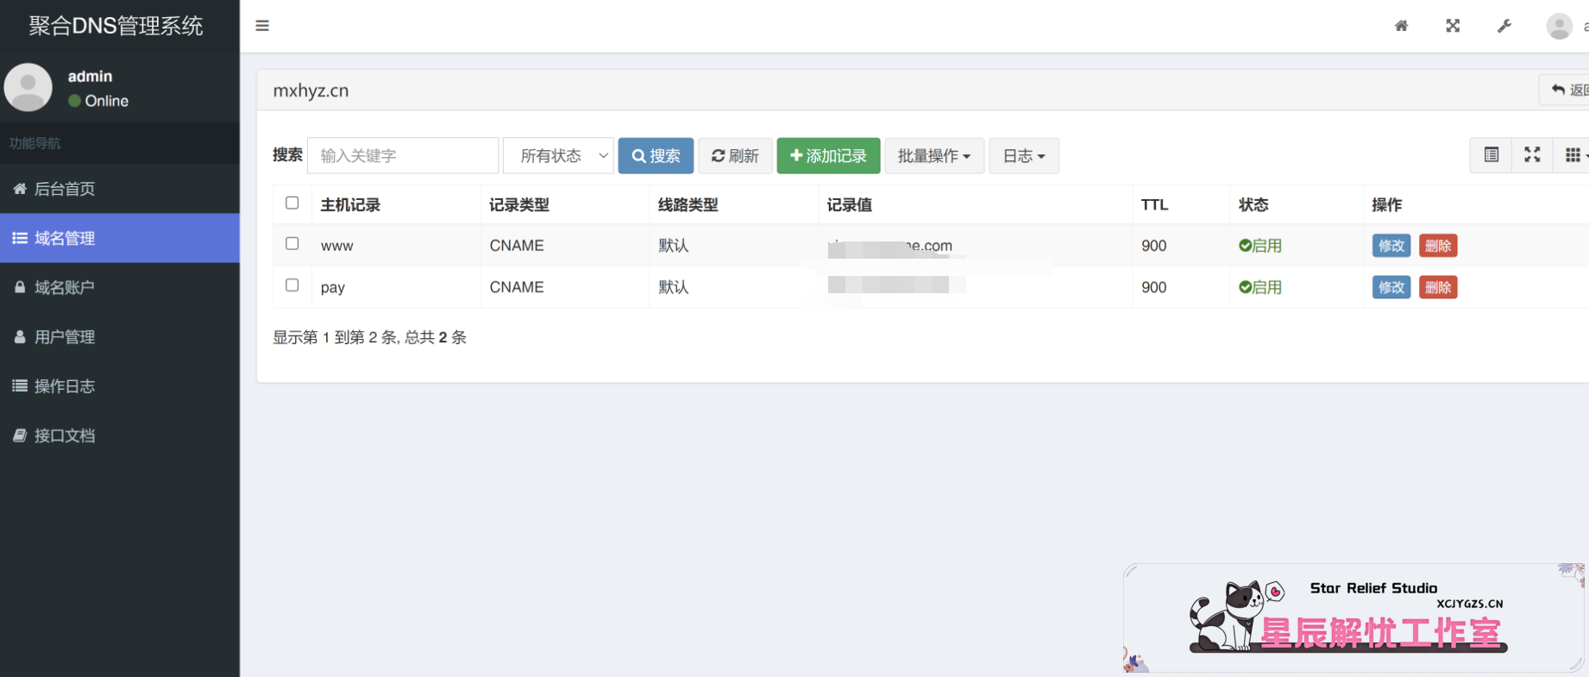
Task: Click 删除 for the pay record
Action: pyautogui.click(x=1437, y=287)
